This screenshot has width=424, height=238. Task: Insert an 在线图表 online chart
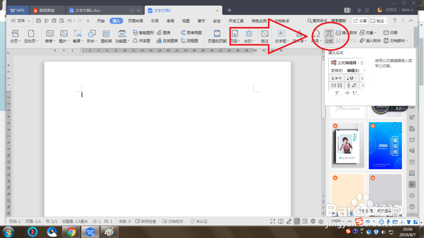pos(167,41)
